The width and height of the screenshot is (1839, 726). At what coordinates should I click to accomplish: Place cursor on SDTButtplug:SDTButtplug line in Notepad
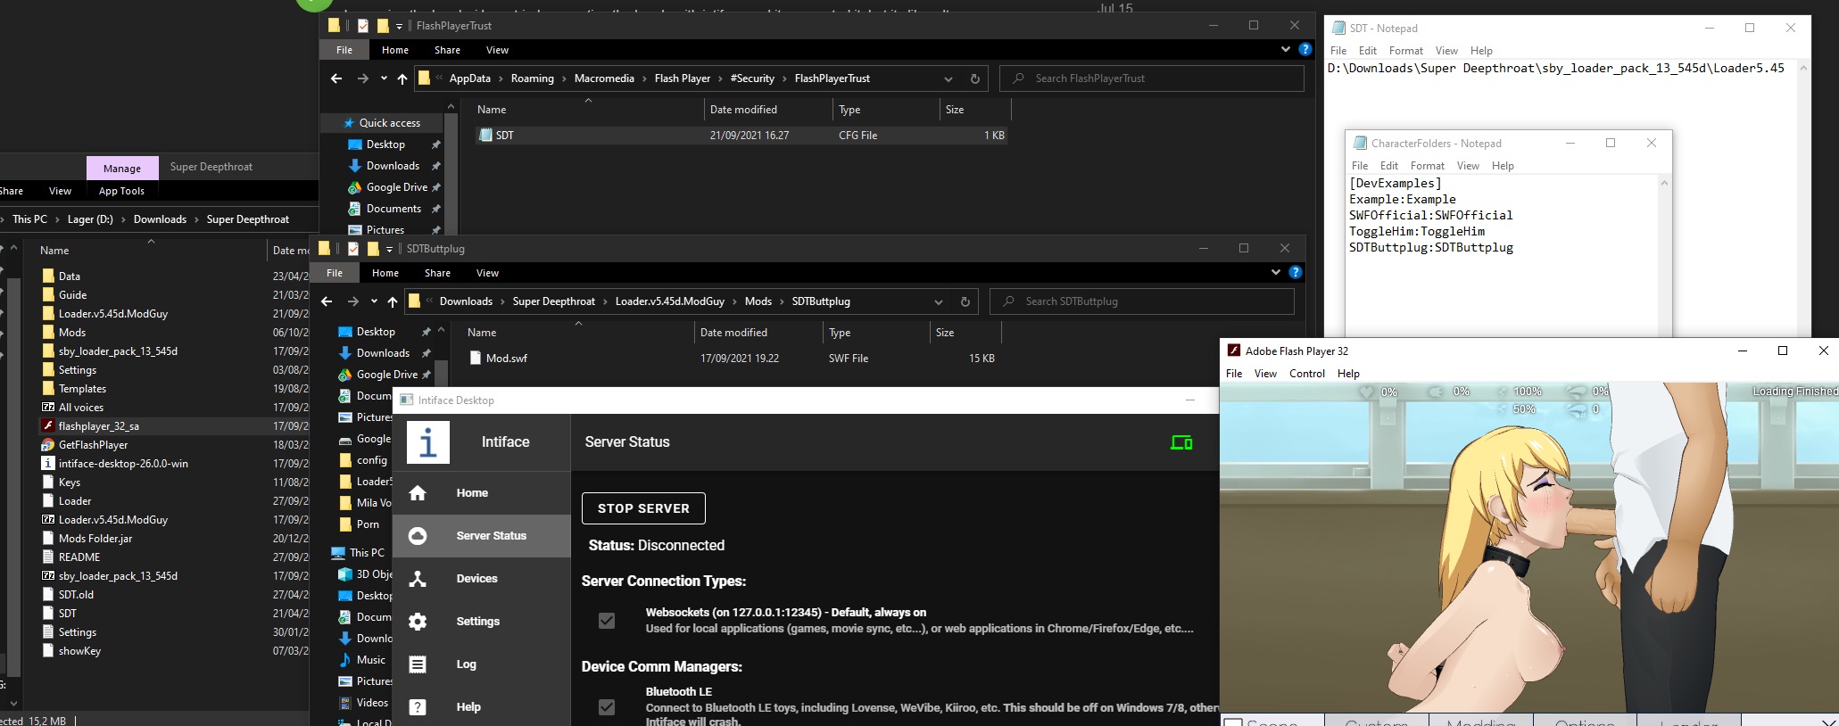pos(1431,248)
